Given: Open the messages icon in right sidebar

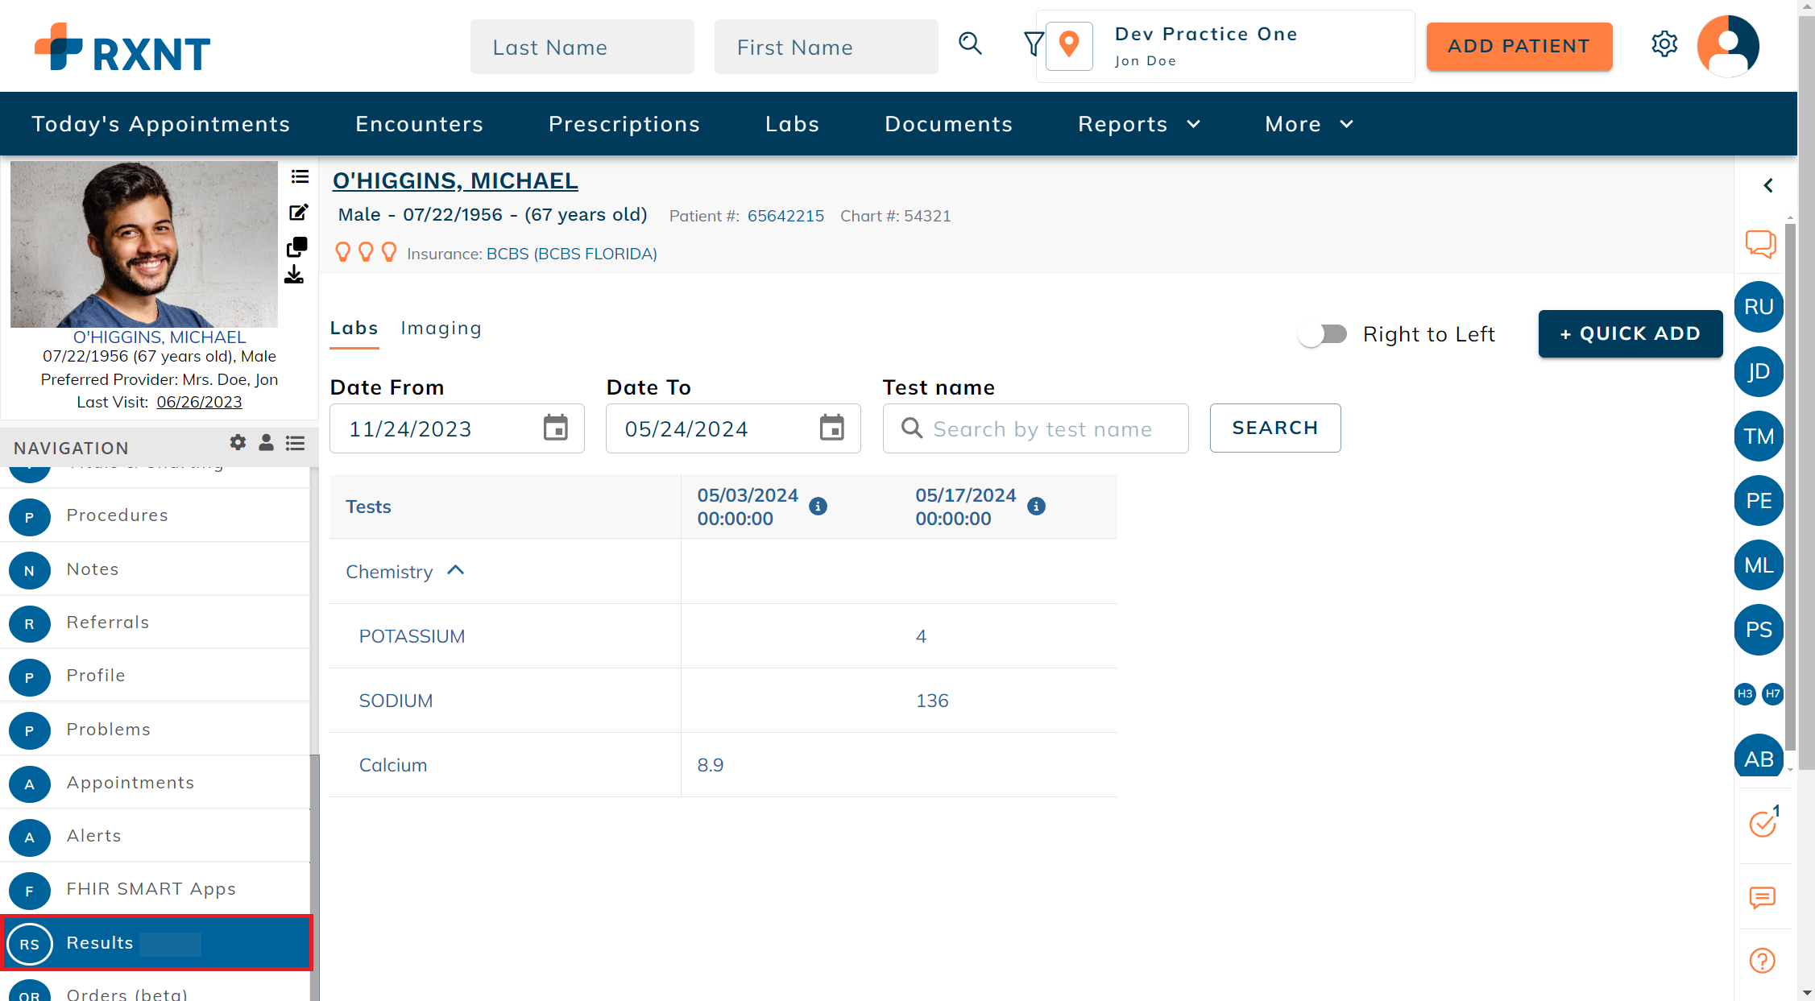Looking at the screenshot, I should coord(1763,897).
